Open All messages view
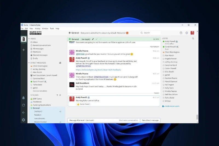 point(38,48)
